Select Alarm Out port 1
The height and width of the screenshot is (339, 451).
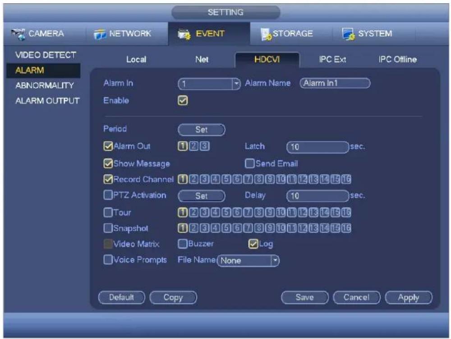click(x=182, y=146)
